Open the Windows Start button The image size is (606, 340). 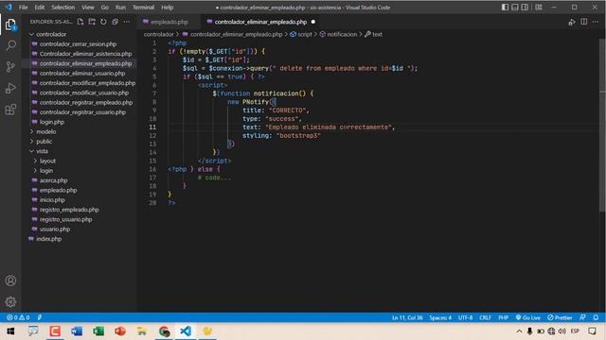coord(10,331)
